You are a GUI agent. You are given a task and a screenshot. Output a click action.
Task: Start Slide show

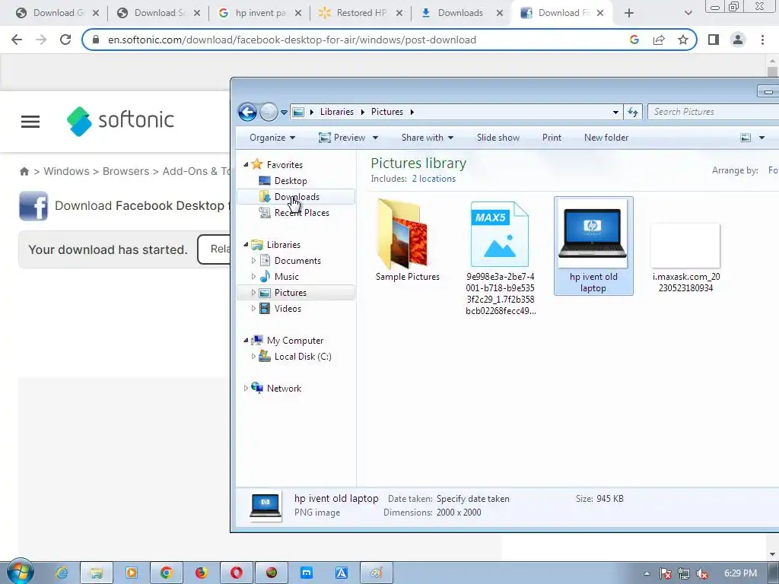(x=498, y=138)
